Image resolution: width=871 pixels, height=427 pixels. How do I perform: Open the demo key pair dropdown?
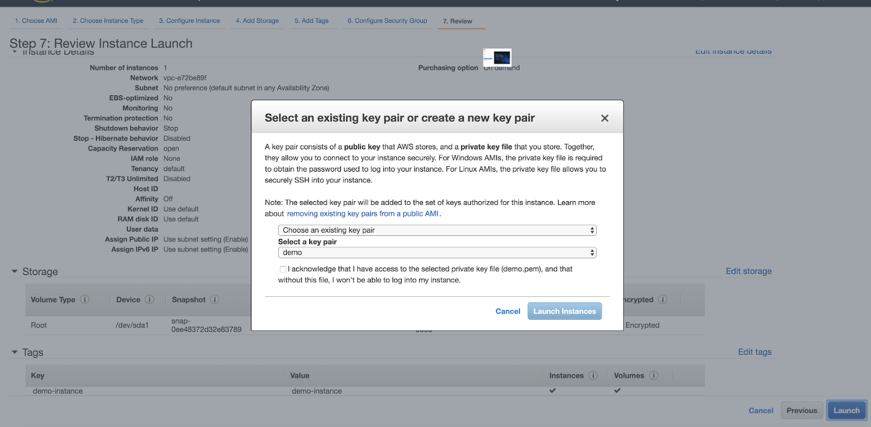[x=437, y=253]
